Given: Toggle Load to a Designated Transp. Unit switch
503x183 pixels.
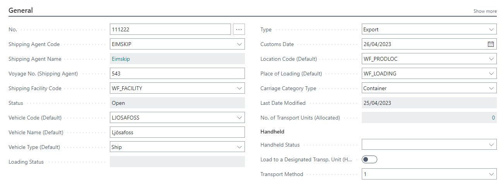Looking at the screenshot, I should (369, 159).
